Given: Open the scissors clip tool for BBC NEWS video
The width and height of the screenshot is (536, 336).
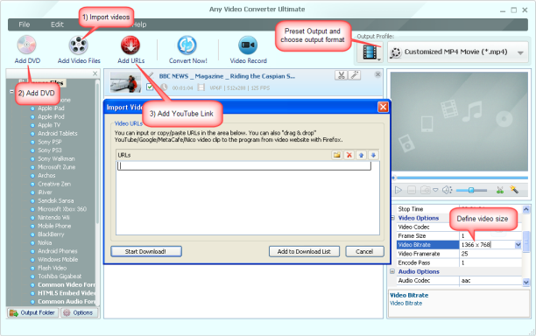Looking at the screenshot, I should 341,75.
